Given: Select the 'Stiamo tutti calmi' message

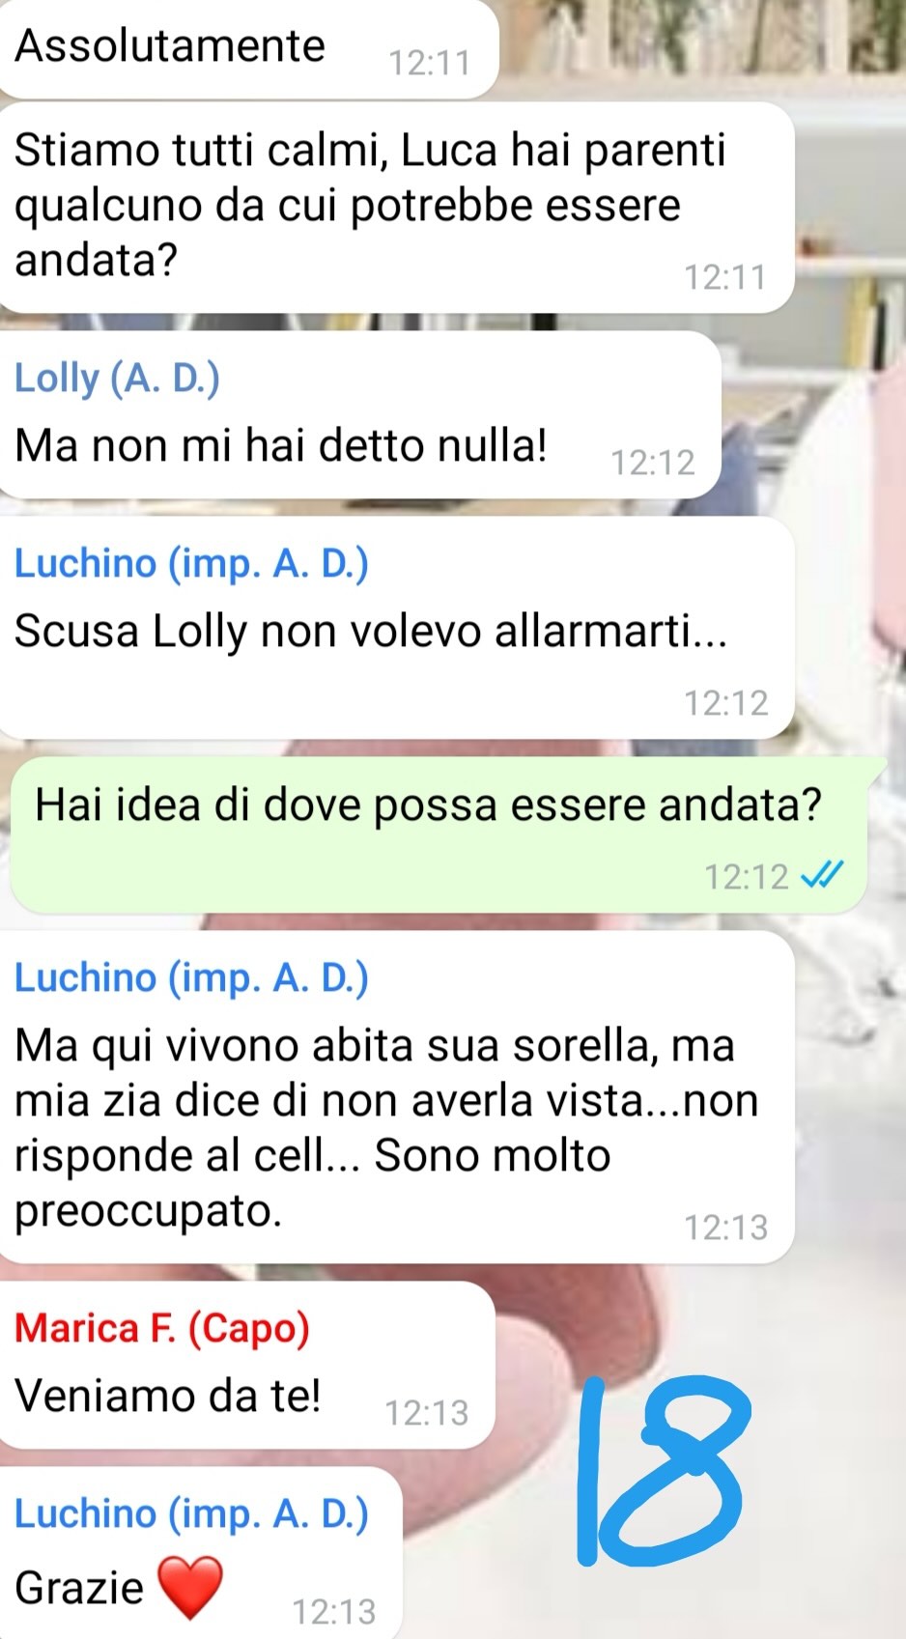Looking at the screenshot, I should tap(397, 208).
